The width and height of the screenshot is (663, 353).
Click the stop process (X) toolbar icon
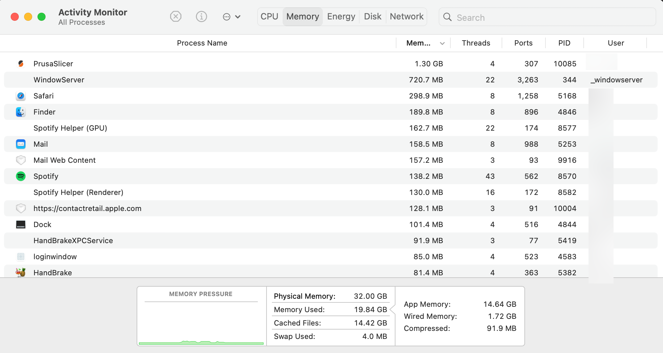175,16
